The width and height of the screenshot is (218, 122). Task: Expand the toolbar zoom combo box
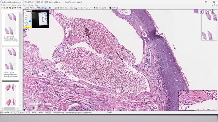[x=38, y=8]
